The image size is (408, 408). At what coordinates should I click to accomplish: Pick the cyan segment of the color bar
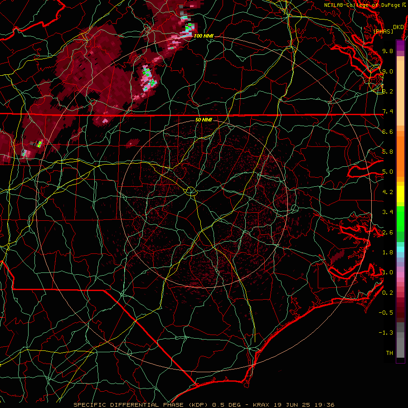[x=400, y=249]
